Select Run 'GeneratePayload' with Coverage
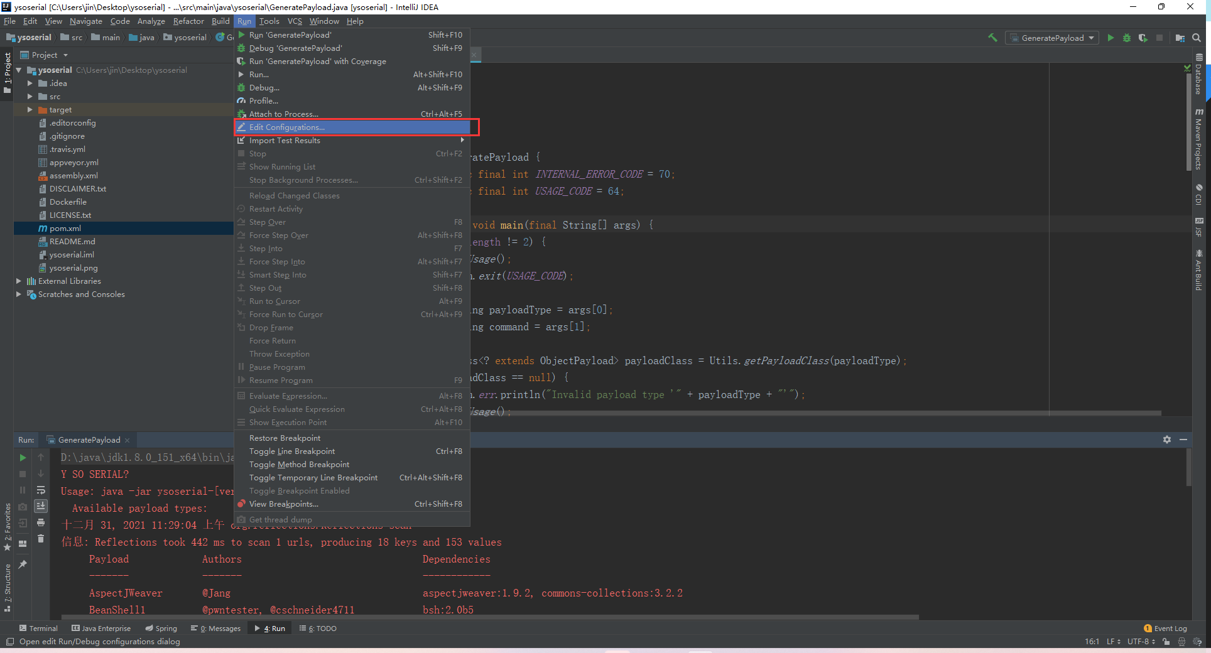1211x653 pixels. coord(352,62)
